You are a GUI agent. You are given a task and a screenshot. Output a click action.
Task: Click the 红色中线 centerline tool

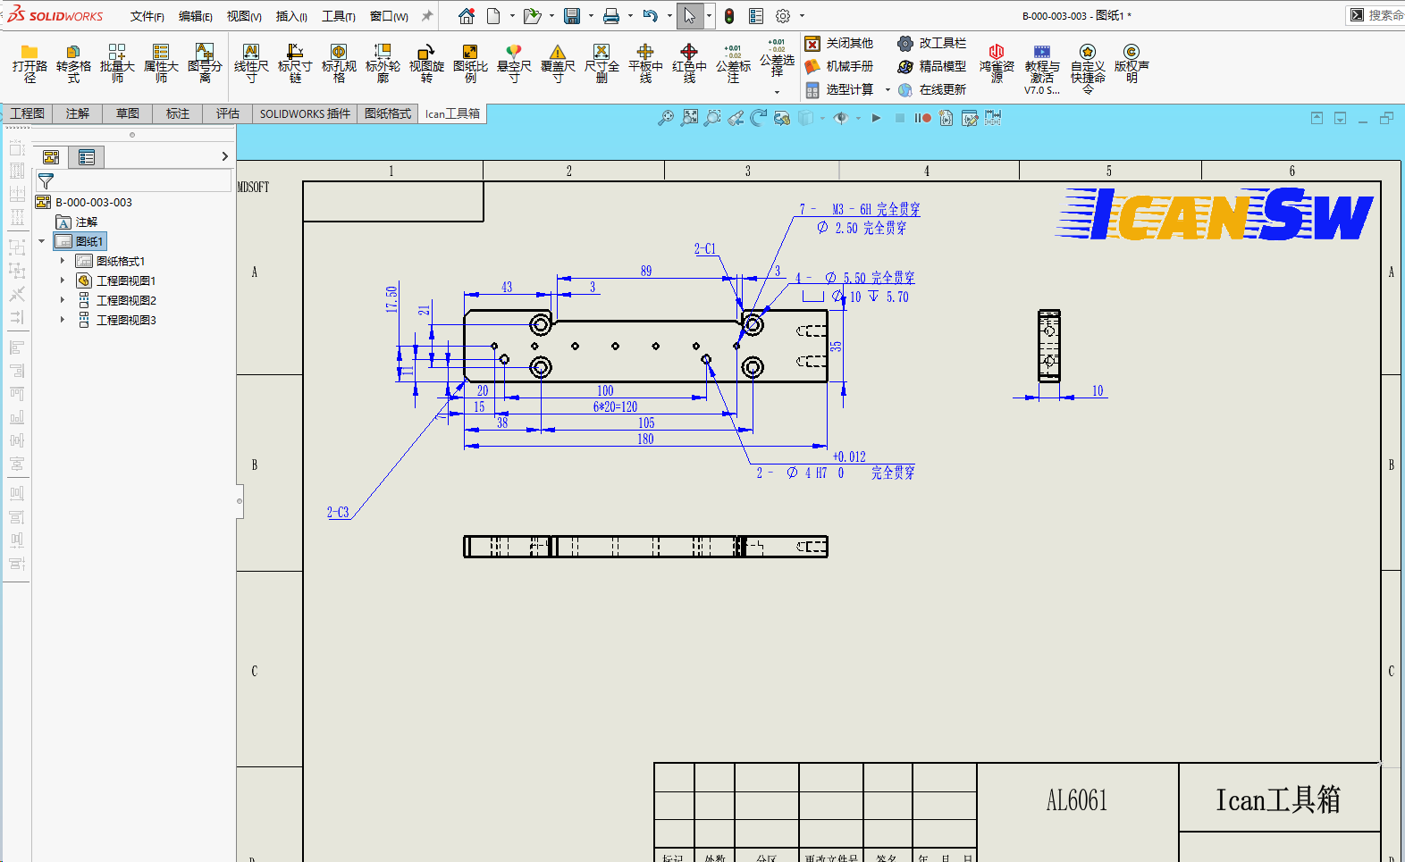click(x=689, y=54)
